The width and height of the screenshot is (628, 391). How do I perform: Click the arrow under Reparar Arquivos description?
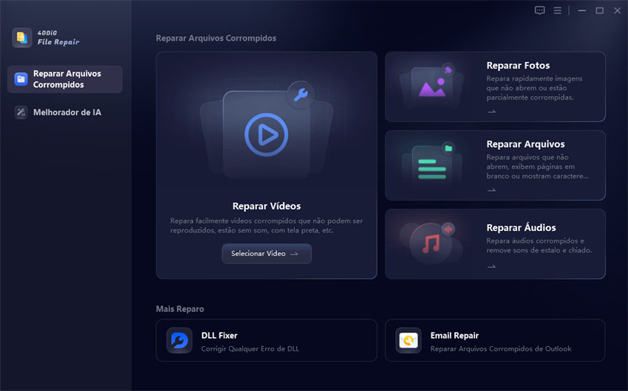tap(491, 190)
